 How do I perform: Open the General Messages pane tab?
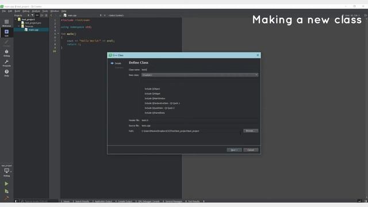172,201
